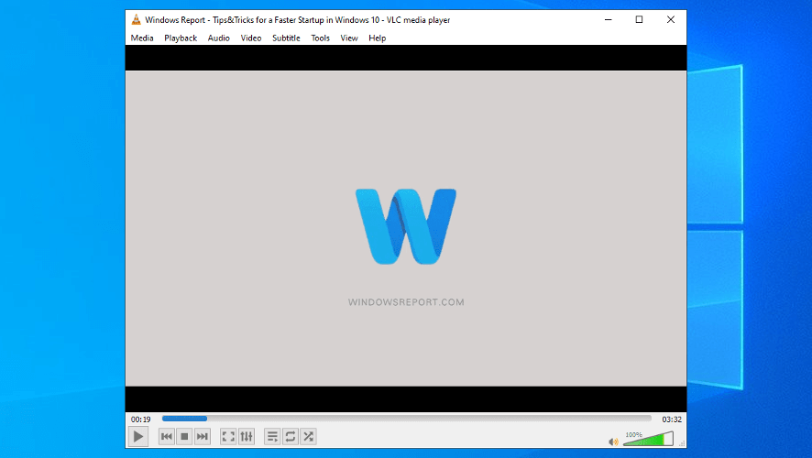The image size is (812, 458).
Task: Click the VLC cone icon in title bar
Action: tap(136, 19)
